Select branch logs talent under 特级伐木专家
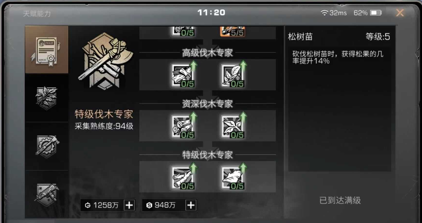This screenshot has width=422, height=223. (183, 178)
